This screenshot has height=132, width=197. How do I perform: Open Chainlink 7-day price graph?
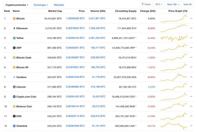coord(174,126)
